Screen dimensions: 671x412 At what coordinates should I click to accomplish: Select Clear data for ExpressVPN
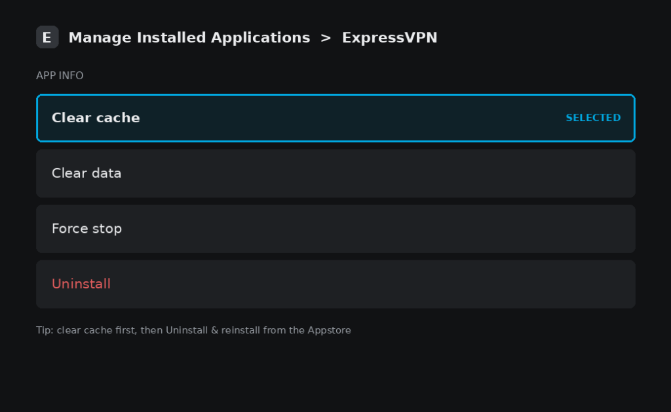coord(335,173)
